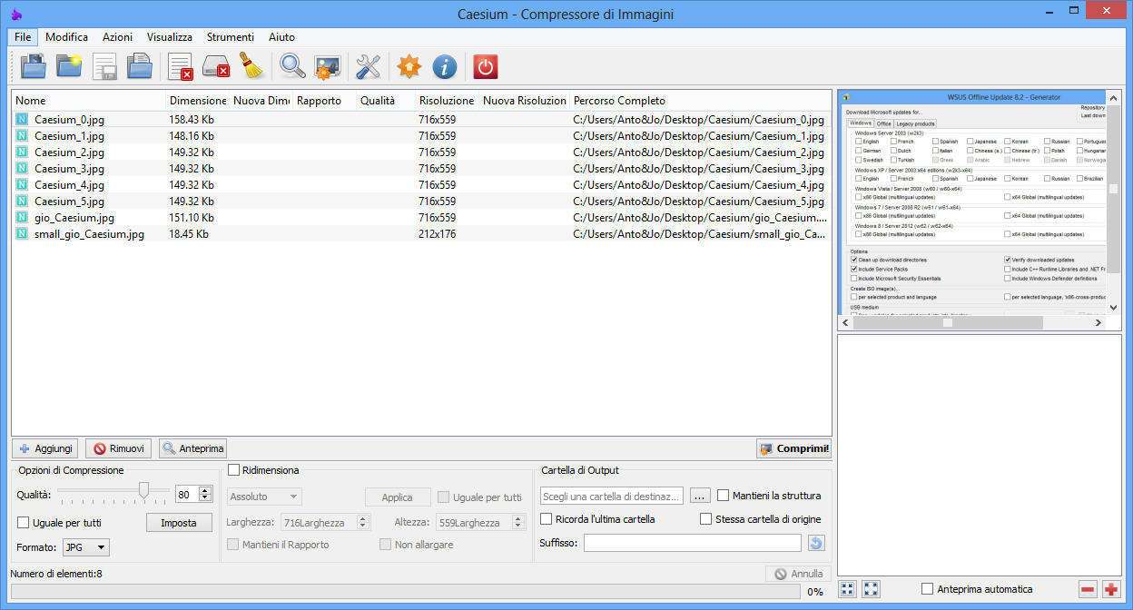Click the up arrow of the Qualità spinner
The image size is (1133, 610).
(x=205, y=491)
